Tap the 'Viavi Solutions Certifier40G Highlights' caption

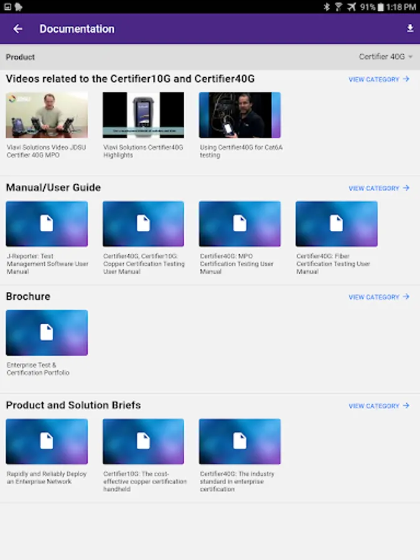point(143,151)
